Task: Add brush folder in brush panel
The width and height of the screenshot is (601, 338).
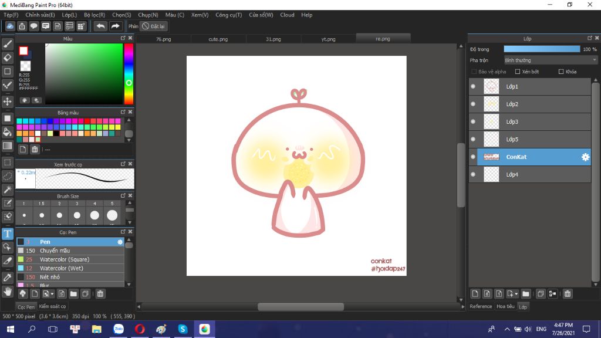Action: click(73, 293)
